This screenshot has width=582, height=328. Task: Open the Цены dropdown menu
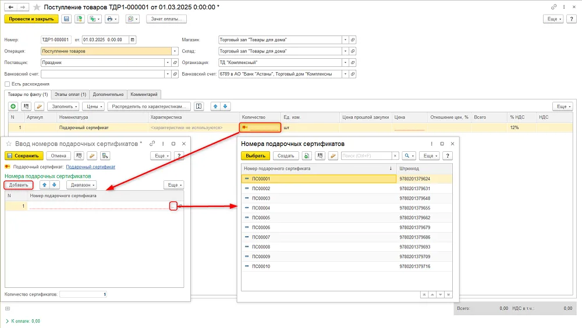[x=94, y=106]
